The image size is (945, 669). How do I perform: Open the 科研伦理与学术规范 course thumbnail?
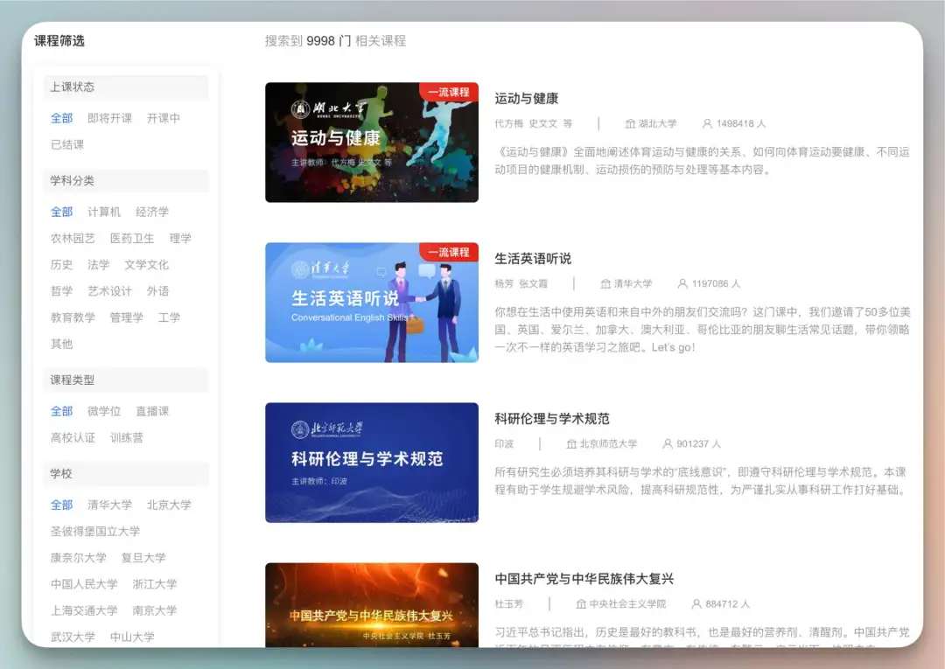click(372, 463)
